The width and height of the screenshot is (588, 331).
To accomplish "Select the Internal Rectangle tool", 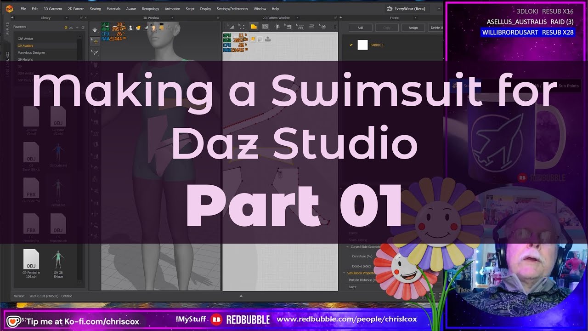I will (x=266, y=27).
